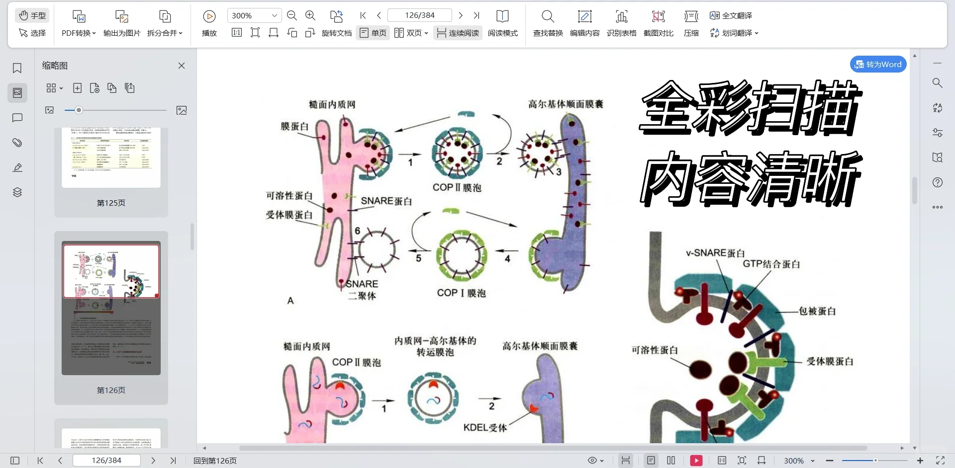Click the 转为Word button
The width and height of the screenshot is (955, 468).
click(878, 64)
